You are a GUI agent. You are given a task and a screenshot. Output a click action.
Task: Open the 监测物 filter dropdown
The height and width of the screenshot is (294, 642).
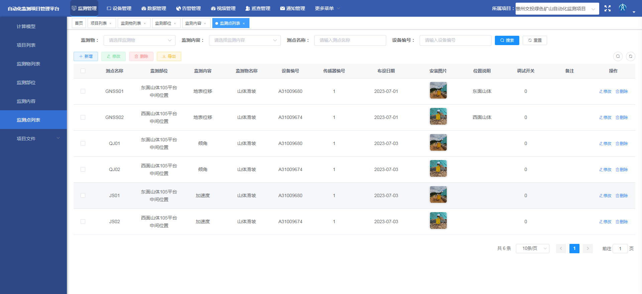pos(139,40)
